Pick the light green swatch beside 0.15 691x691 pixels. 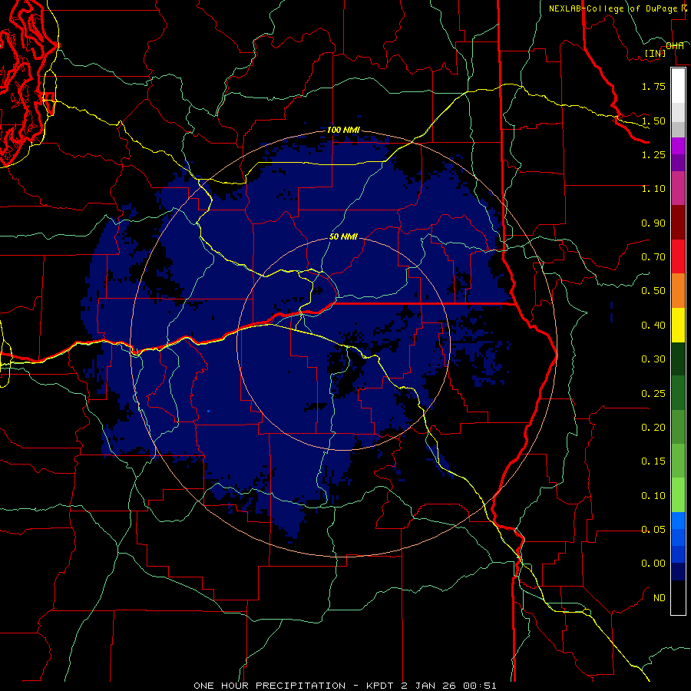(678, 461)
